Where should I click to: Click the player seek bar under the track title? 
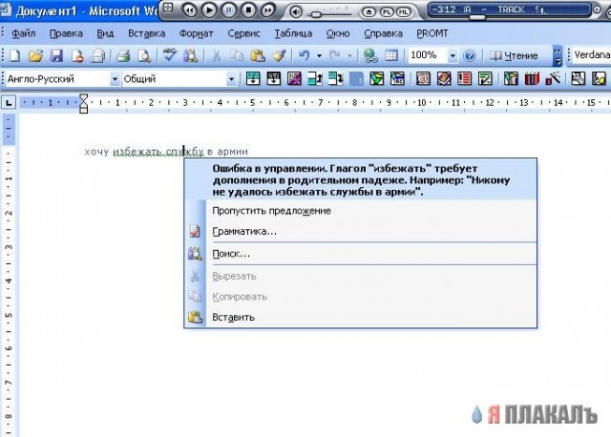(511, 17)
